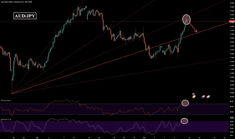Viewport: 235px width, 139px height.
Task: Click the RSI (14, close) indicator legend
Action: point(6,101)
